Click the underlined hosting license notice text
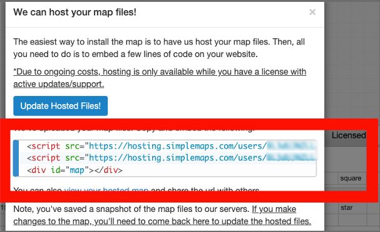The image size is (380, 232). click(x=160, y=78)
